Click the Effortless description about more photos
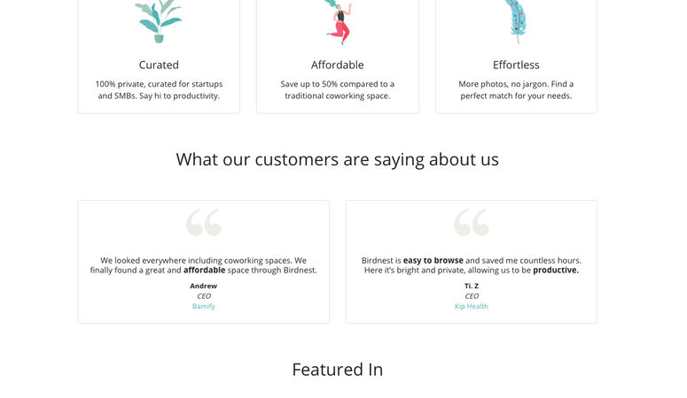Screen dimensions: 687x398 [x=516, y=89]
